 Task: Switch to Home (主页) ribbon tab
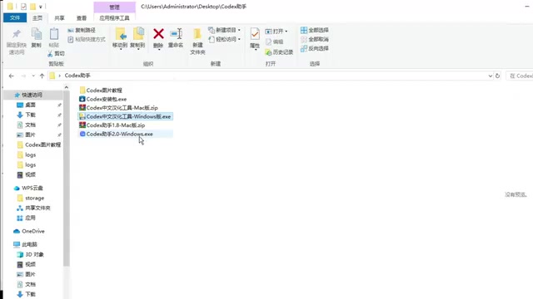(x=37, y=18)
